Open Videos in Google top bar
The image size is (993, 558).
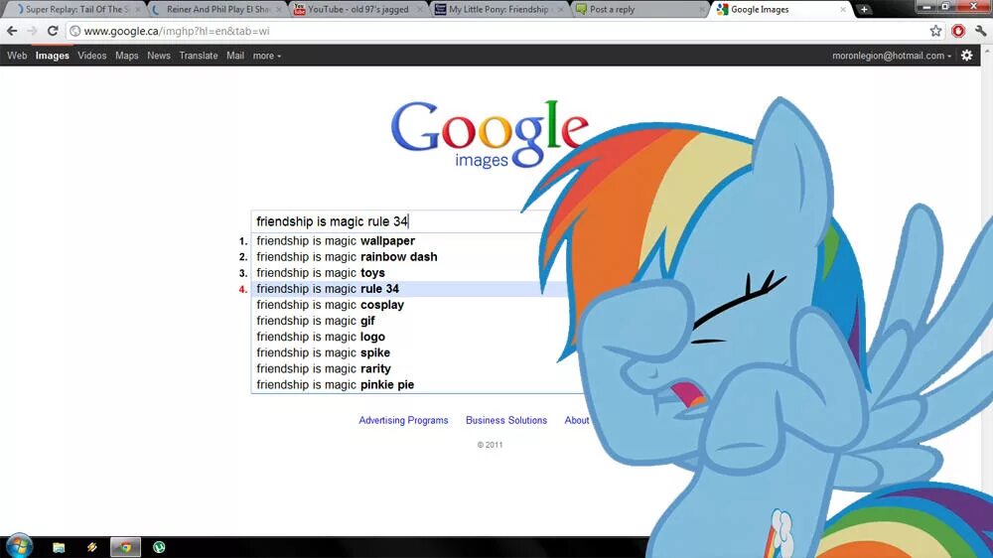(91, 56)
